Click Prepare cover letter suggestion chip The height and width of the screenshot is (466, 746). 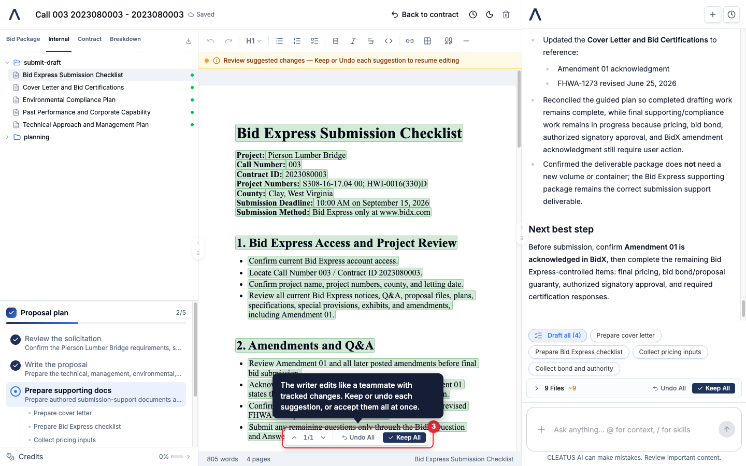(x=625, y=336)
